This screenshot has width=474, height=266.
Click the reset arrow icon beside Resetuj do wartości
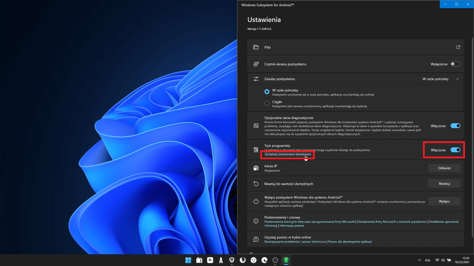point(256,184)
